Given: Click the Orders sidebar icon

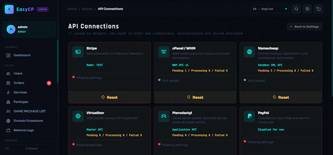Looking at the screenshot, I should [8, 83].
